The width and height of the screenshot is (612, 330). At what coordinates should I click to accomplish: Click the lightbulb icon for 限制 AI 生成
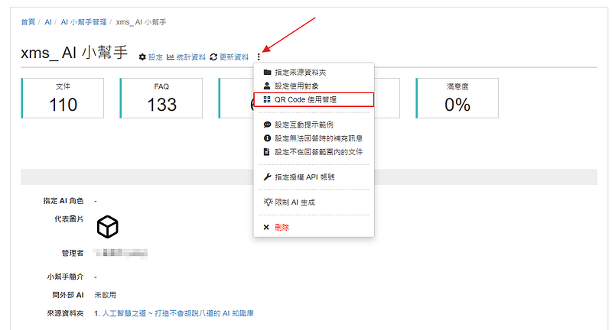coord(267,202)
